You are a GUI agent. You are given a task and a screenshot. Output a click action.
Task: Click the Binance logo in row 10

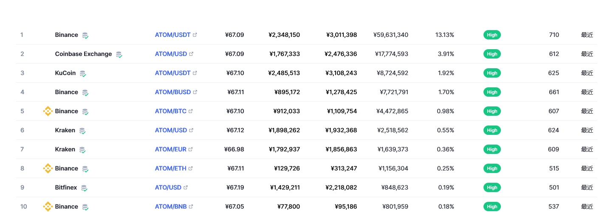click(x=48, y=206)
